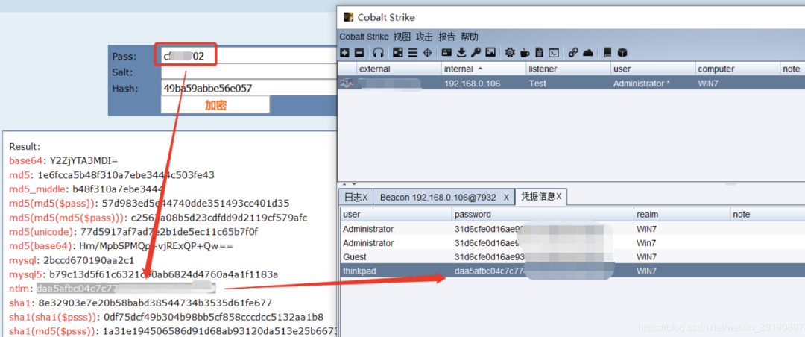Screen dimensions: 805x337
Task: Click the mysql5 result hash value
Action: pyautogui.click(x=163, y=275)
